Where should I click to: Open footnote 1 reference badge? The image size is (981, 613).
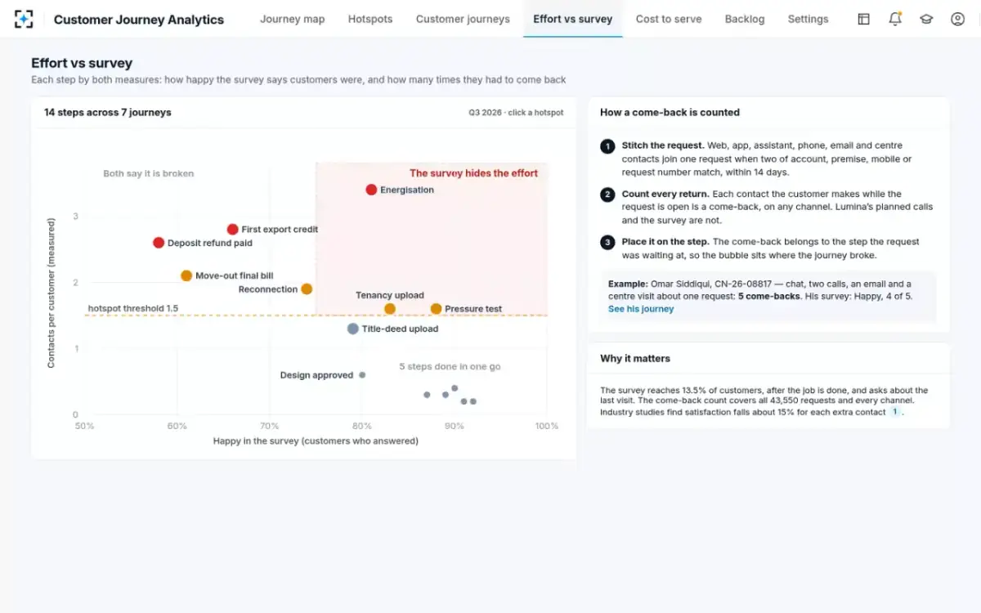pyautogui.click(x=895, y=412)
